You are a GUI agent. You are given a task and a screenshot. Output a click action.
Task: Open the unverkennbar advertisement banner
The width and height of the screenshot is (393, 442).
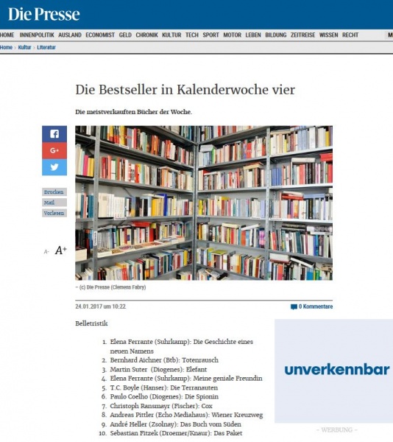point(333,371)
